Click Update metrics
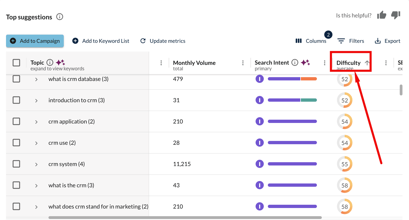This screenshot has height=220, width=409. (x=163, y=41)
